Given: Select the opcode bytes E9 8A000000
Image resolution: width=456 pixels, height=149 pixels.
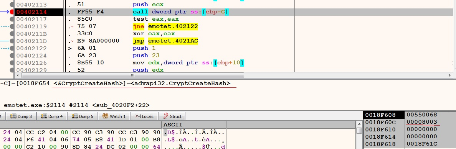Looking at the screenshot, I should click(x=98, y=41).
